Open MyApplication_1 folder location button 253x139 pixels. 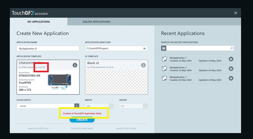pos(231,78)
